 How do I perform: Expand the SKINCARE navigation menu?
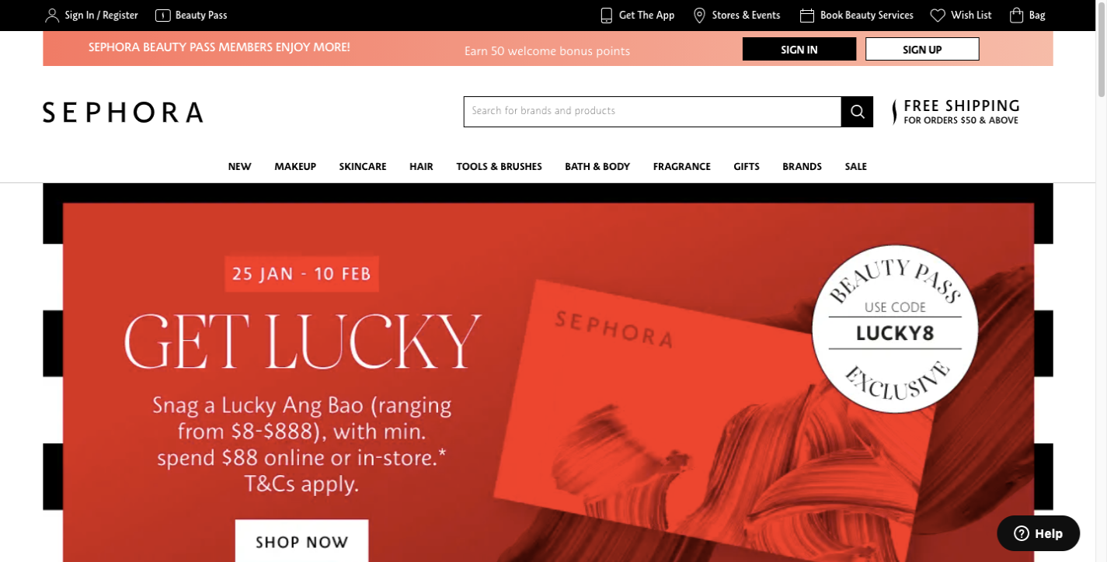pyautogui.click(x=363, y=166)
